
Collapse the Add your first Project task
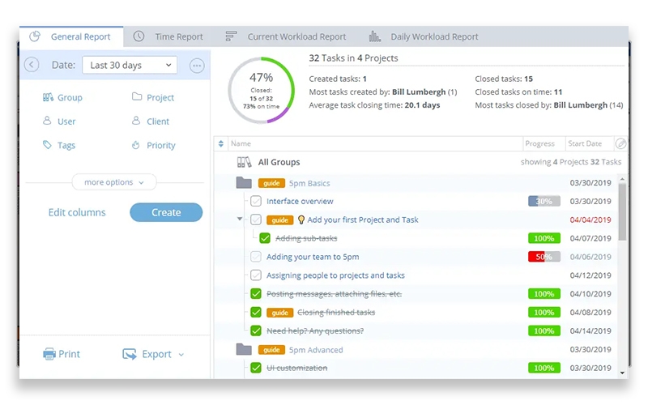[x=240, y=219]
